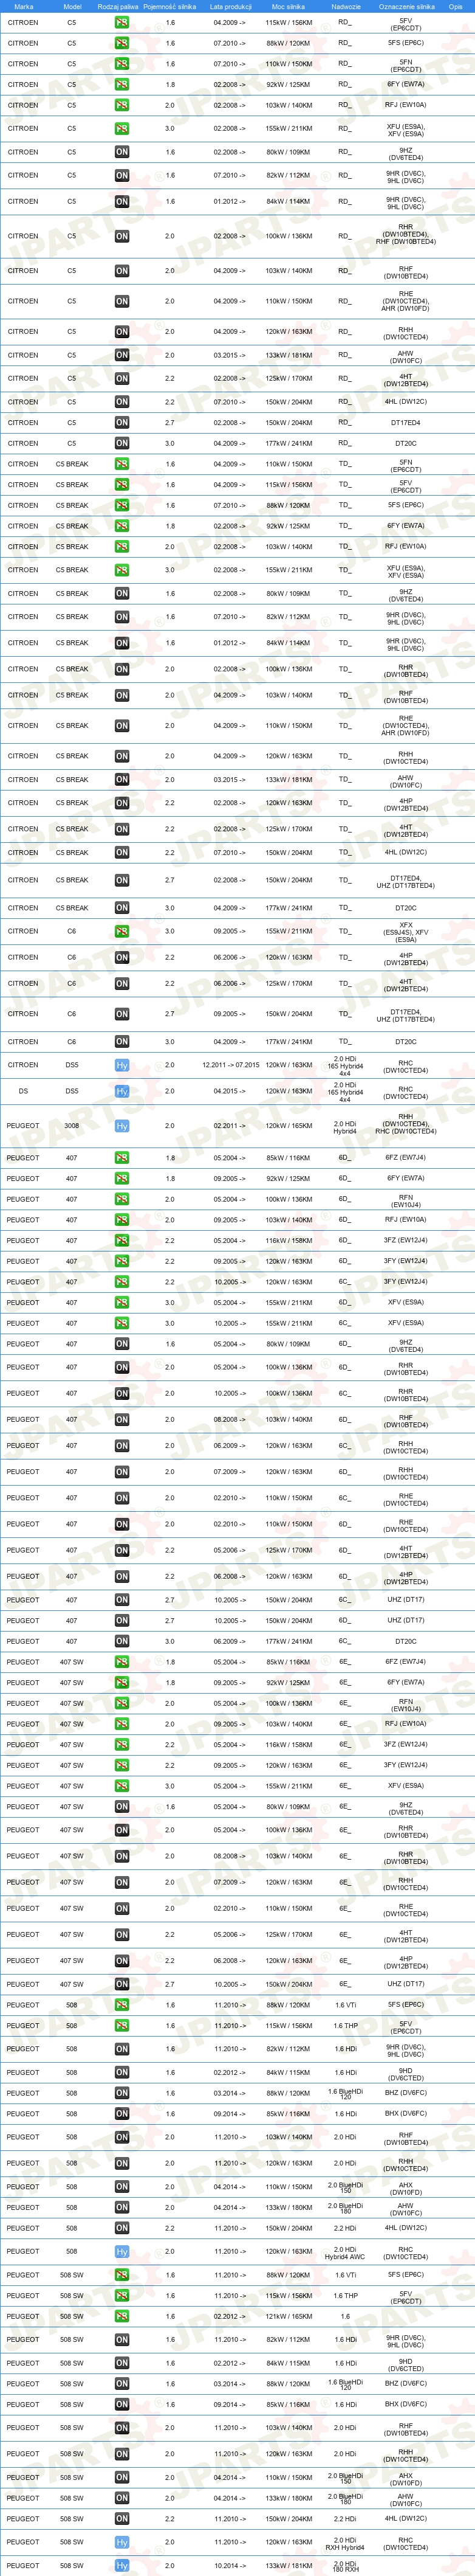The width and height of the screenshot is (475, 2576).
Task: Click petrol icon in Citroen C6 3.0 XFX row
Action: click(x=121, y=932)
